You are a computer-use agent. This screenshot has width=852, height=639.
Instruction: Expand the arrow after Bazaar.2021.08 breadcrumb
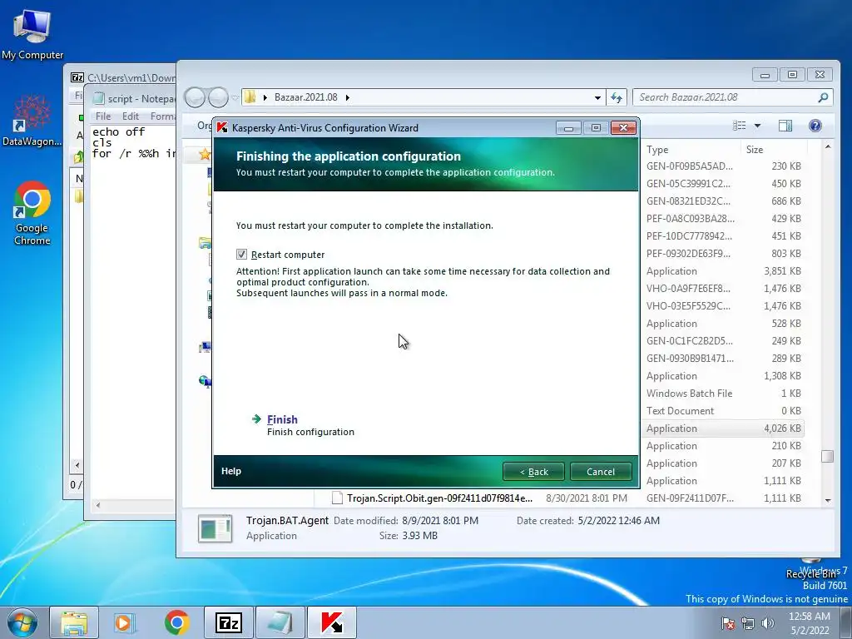point(347,98)
